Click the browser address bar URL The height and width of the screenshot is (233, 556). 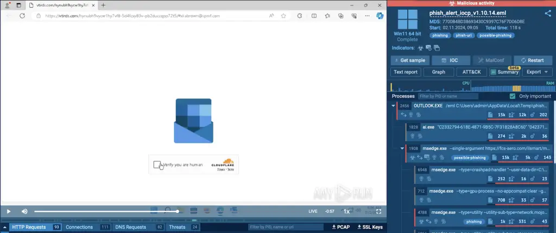coord(132,16)
